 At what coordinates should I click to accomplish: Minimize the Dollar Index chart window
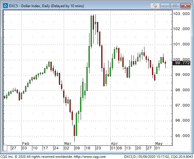(165, 6)
